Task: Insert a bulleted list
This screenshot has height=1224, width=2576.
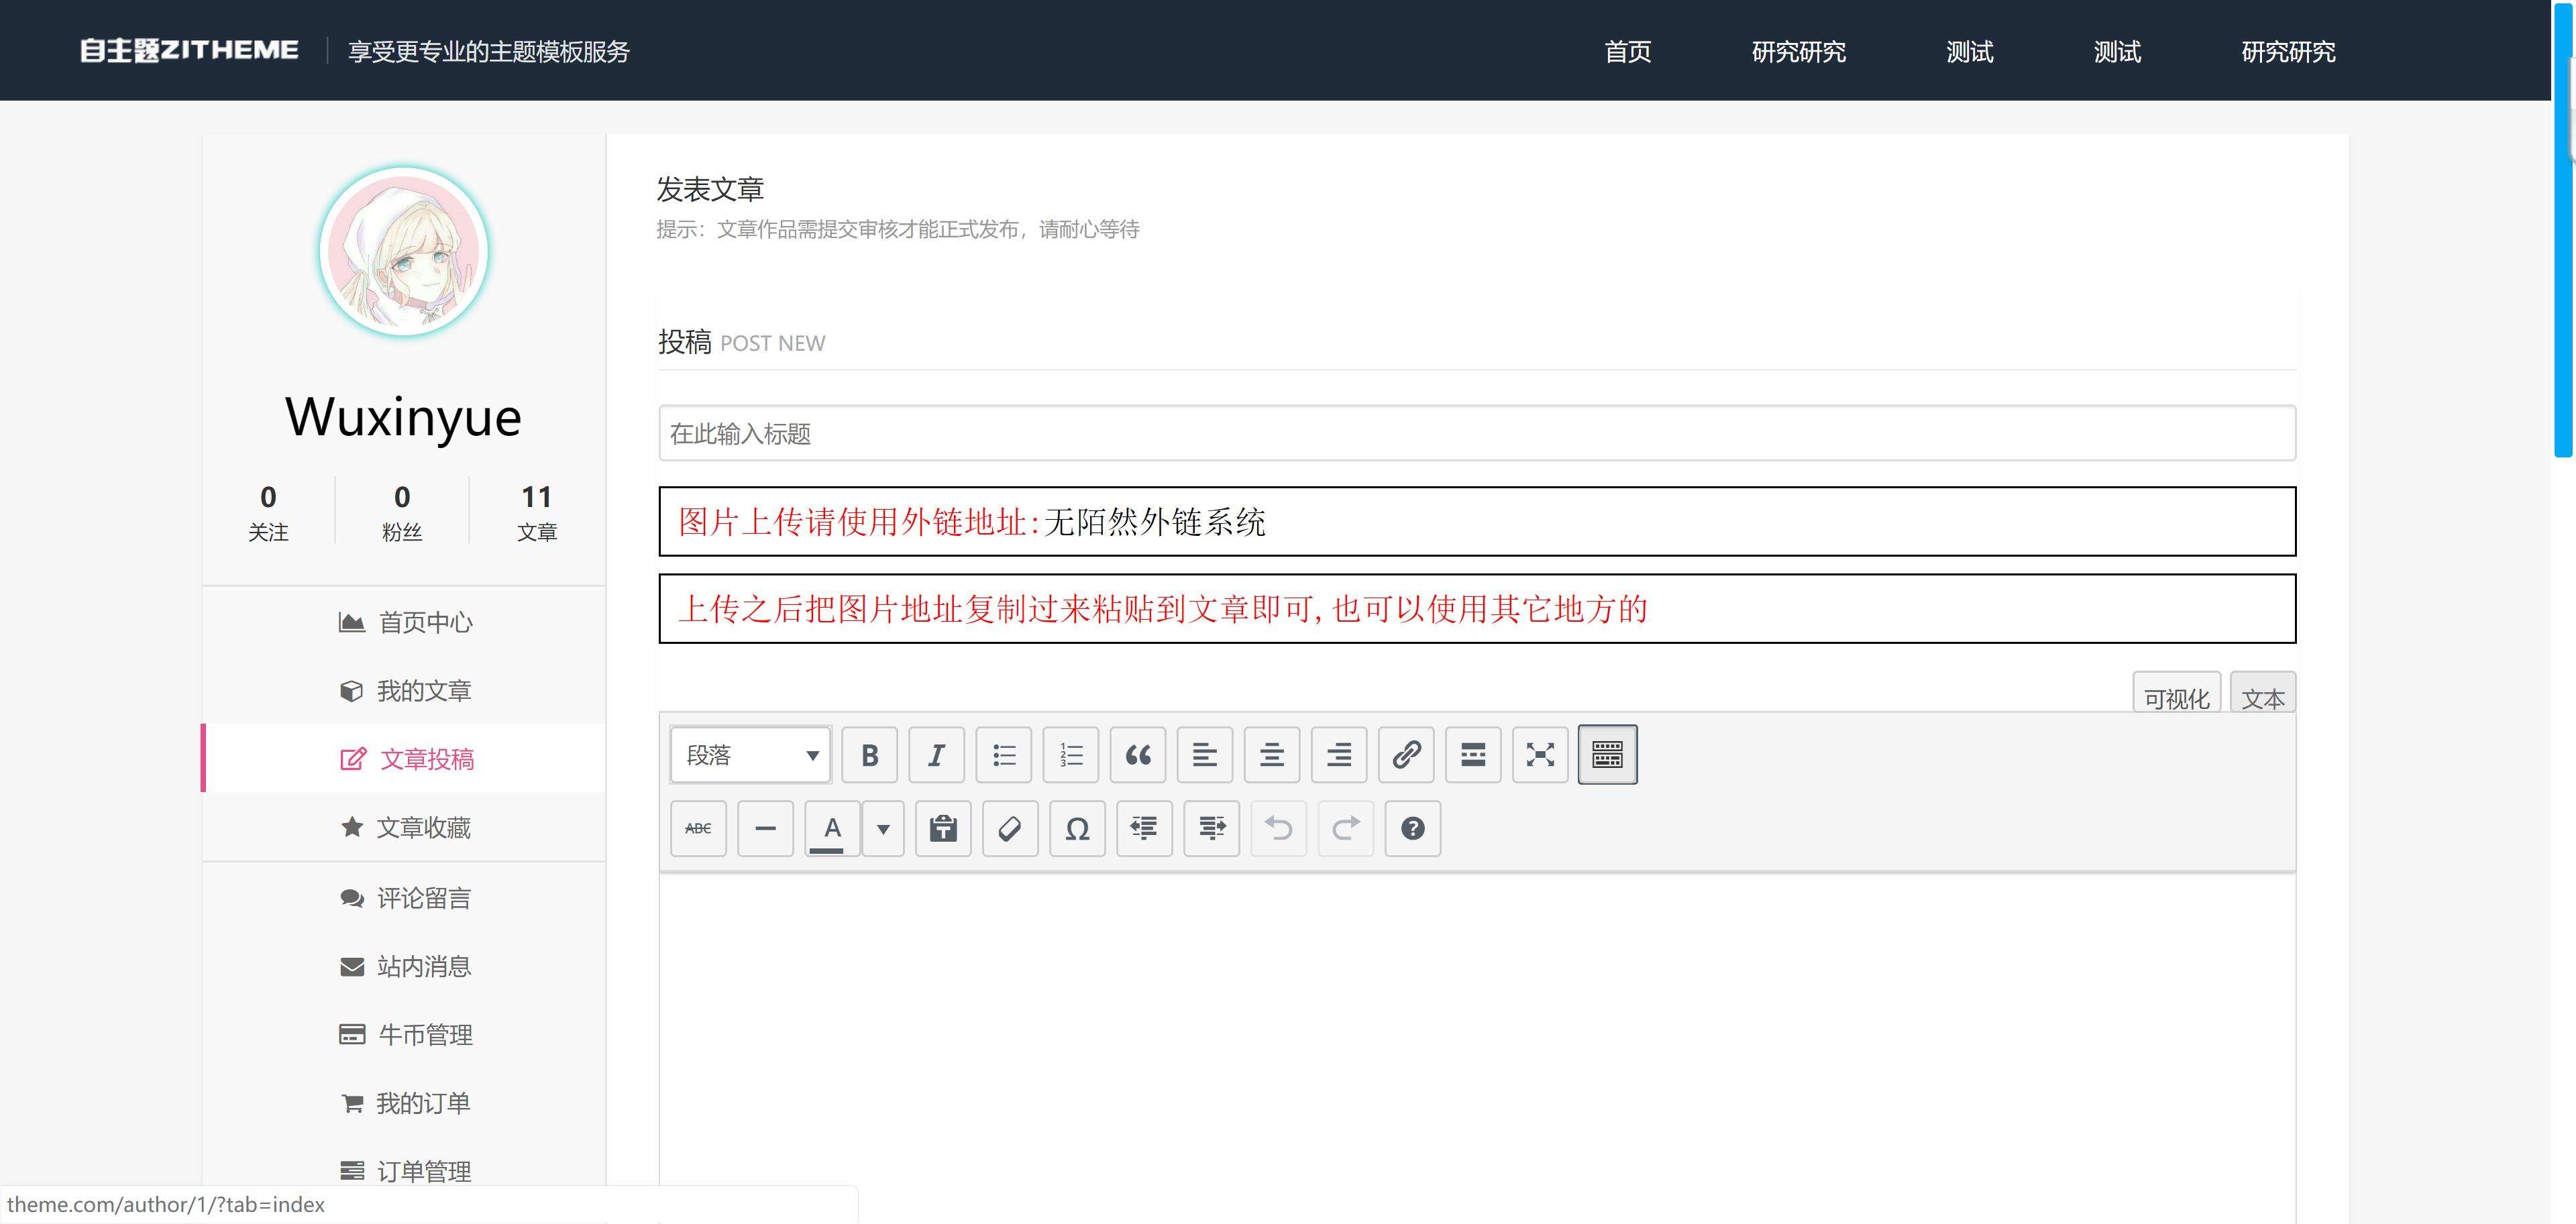Action: pos(1003,755)
